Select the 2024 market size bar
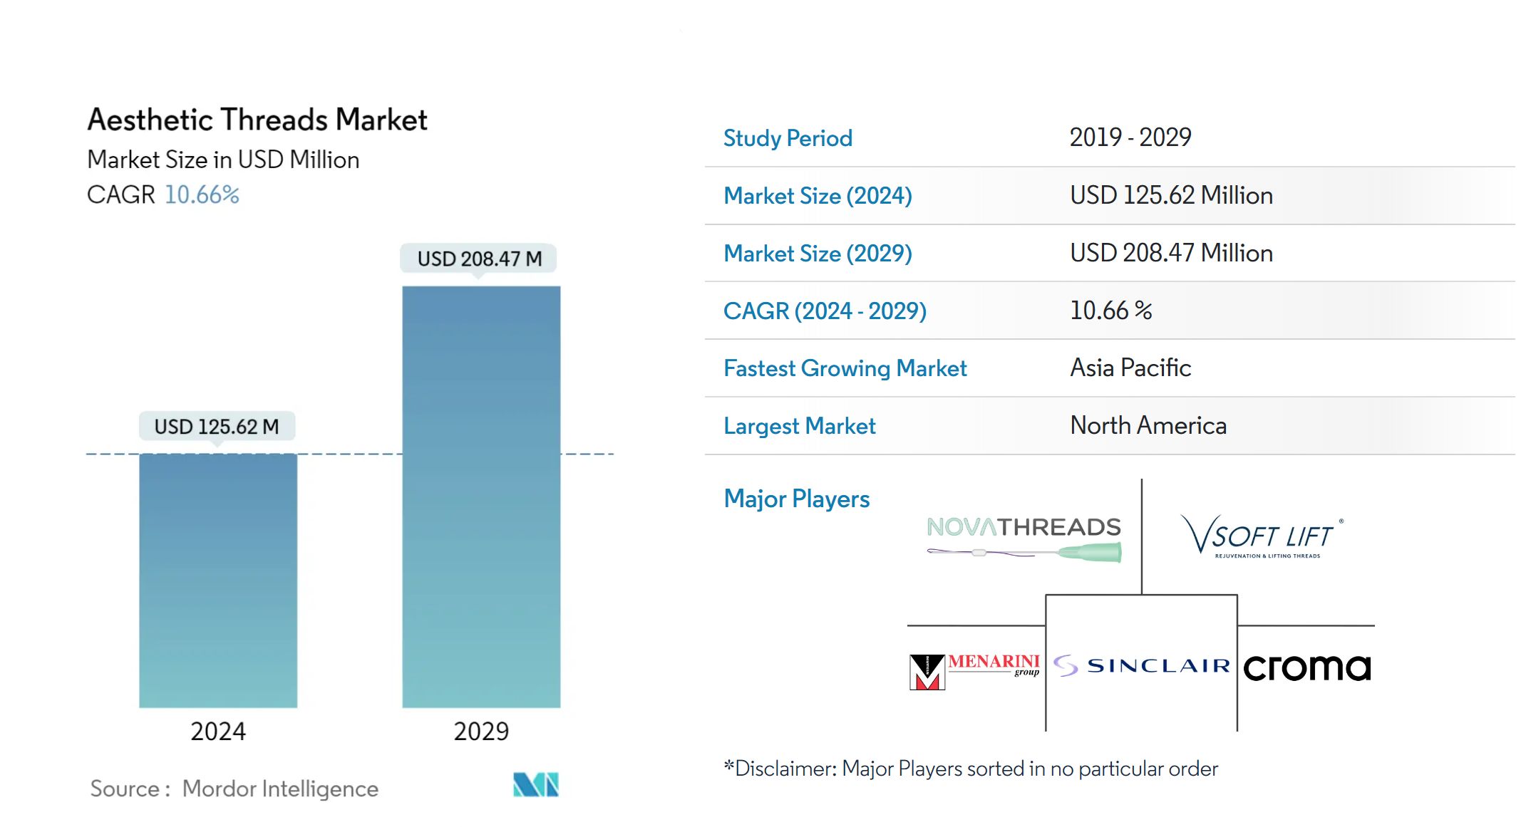 tap(218, 581)
